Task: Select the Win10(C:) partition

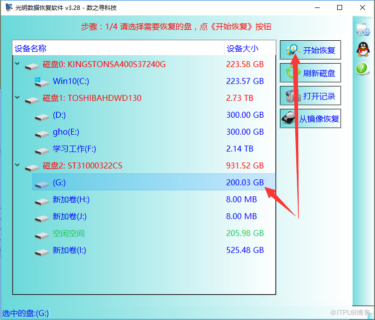Action: point(71,81)
